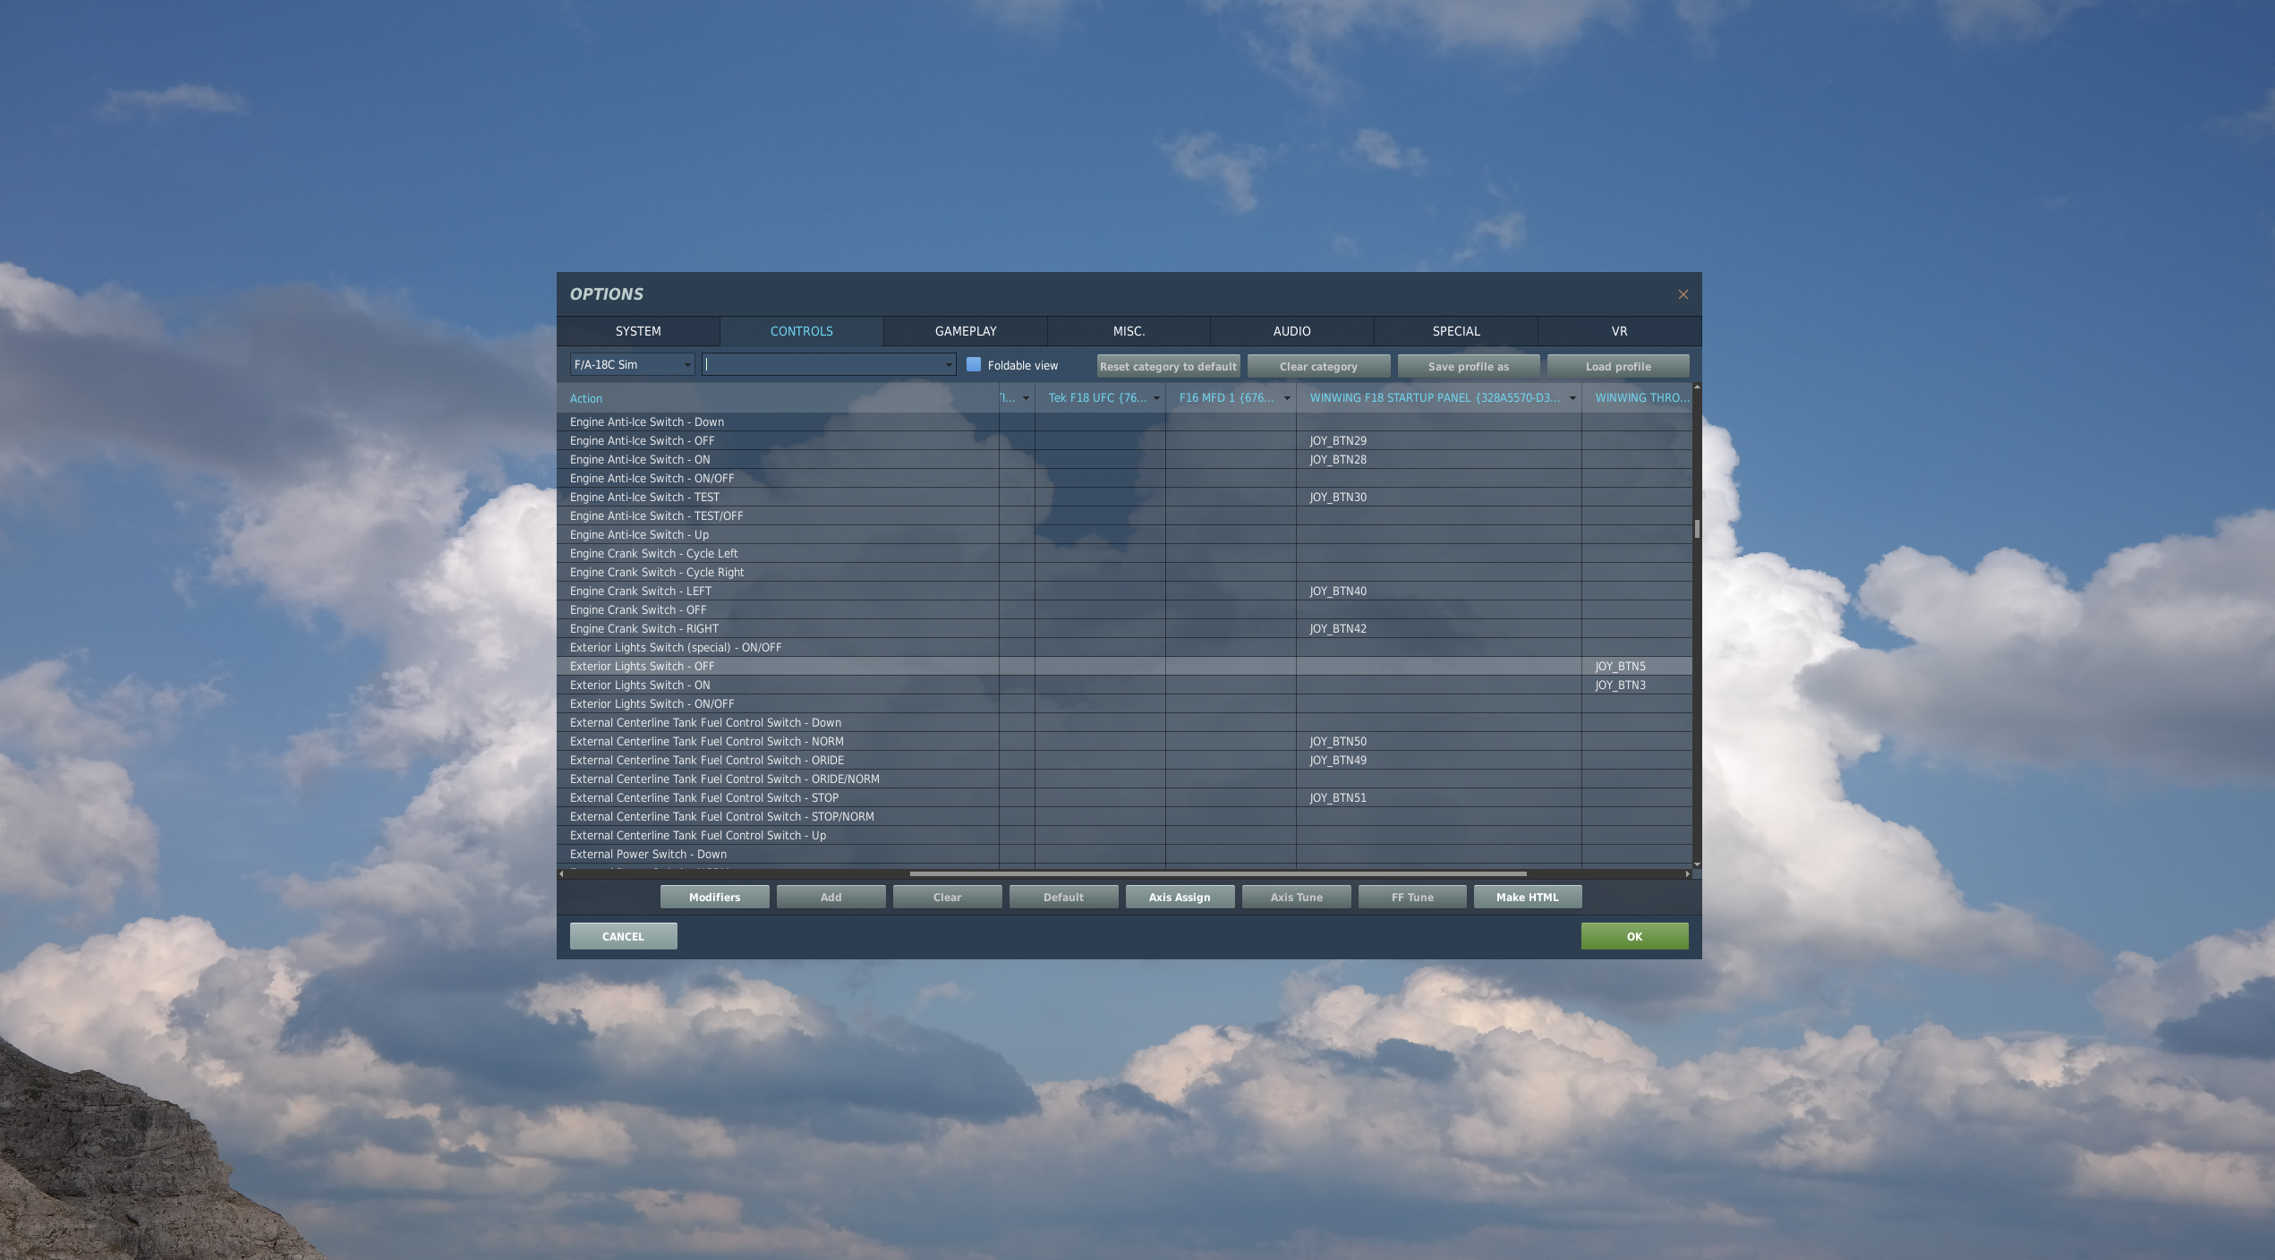The width and height of the screenshot is (2275, 1260).
Task: Click the horizontal scrollbar thumb under the table
Action: click(x=1218, y=873)
